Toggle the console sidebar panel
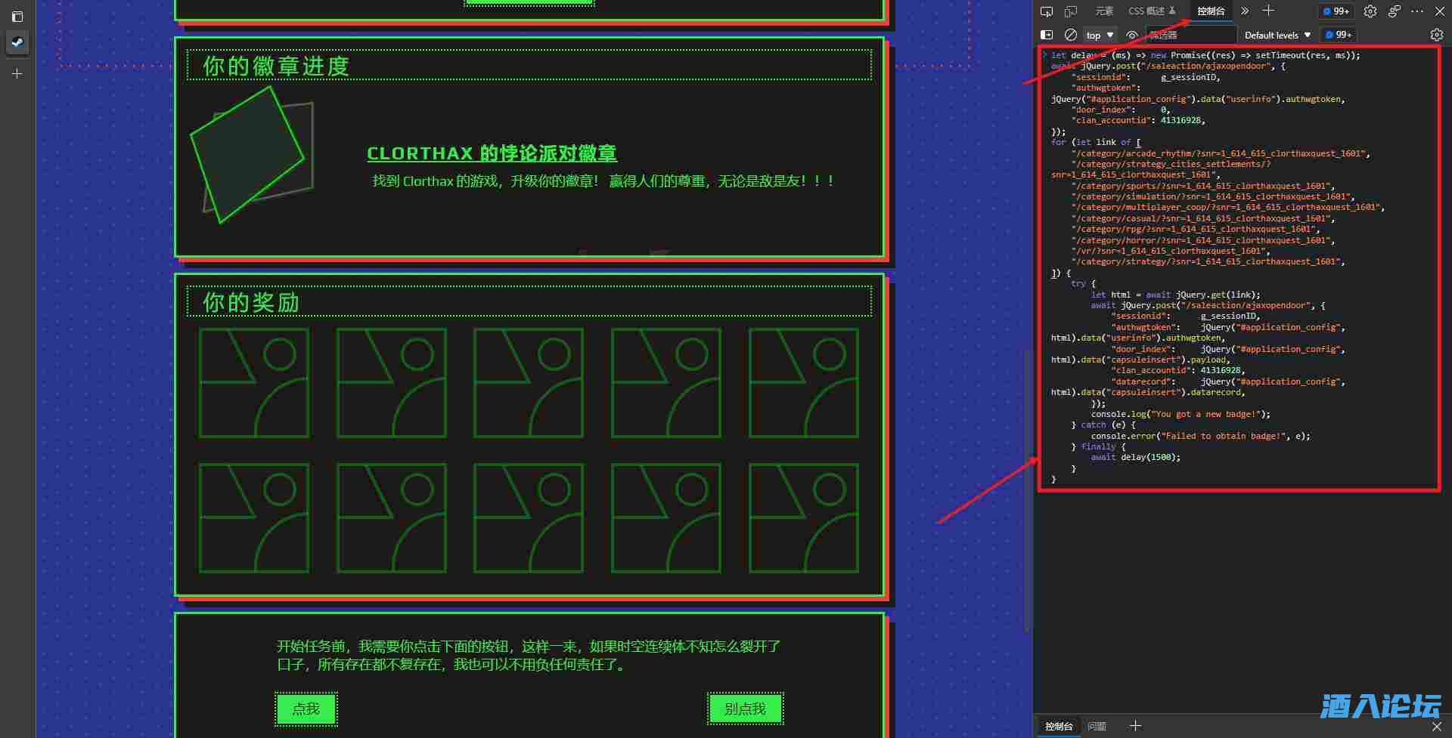1452x738 pixels. point(1047,35)
